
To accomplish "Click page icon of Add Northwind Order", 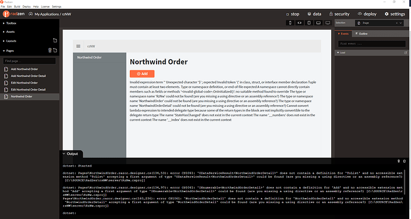I will click(x=6, y=69).
